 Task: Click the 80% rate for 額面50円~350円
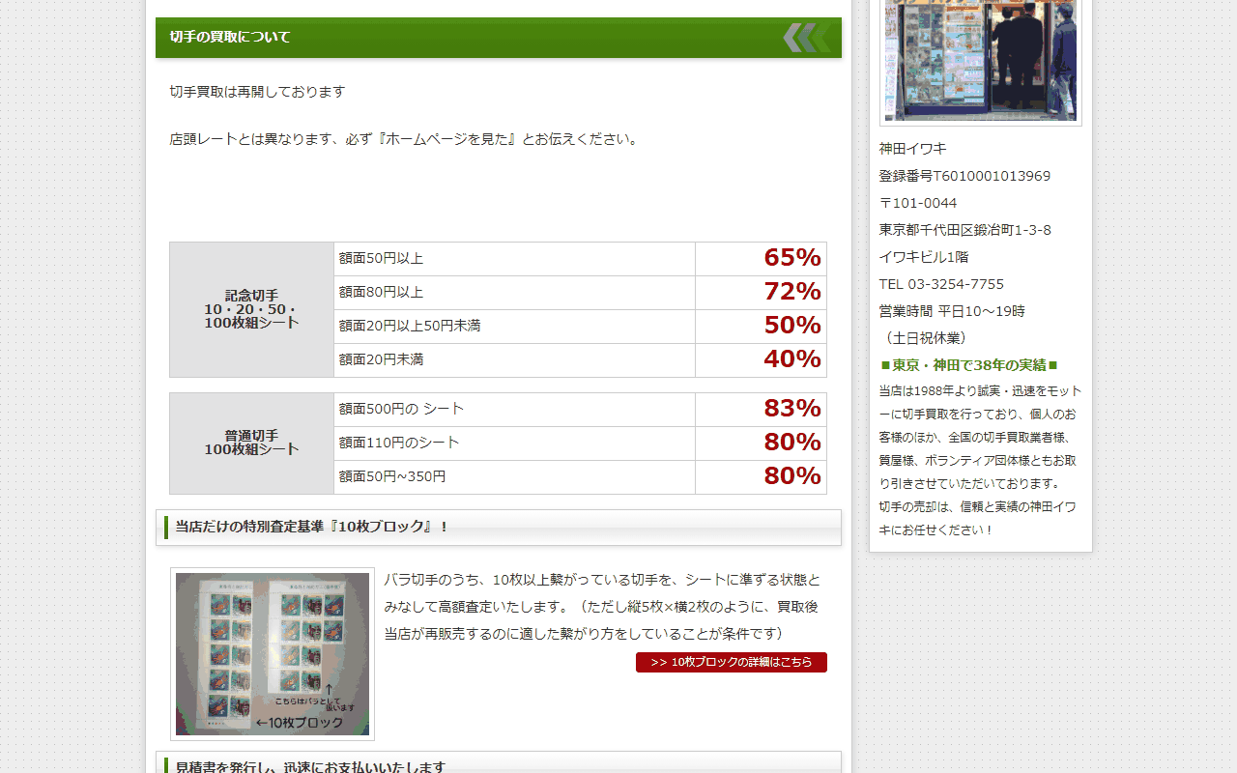click(x=792, y=476)
